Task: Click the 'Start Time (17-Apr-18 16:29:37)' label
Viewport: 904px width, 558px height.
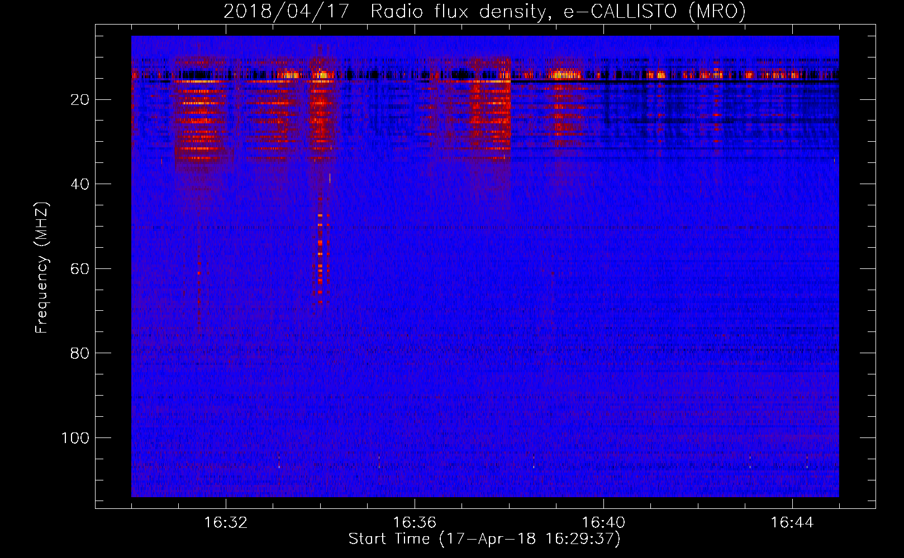Action: point(484,539)
